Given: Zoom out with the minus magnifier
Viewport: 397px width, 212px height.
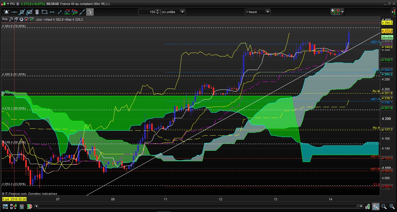Looking at the screenshot, I should [x=384, y=207].
